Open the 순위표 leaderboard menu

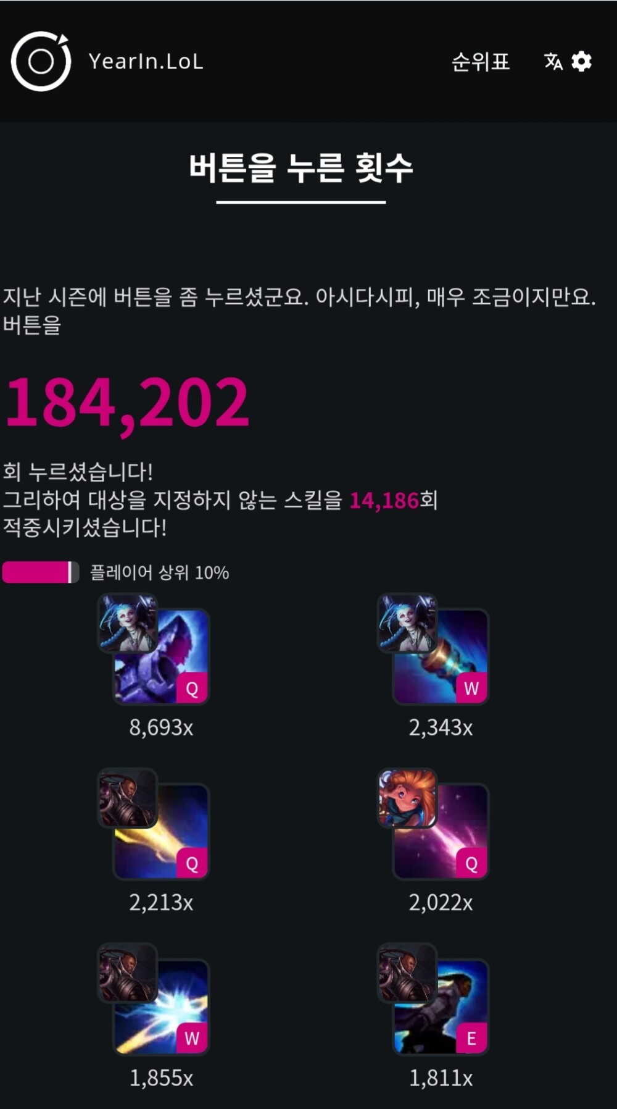tap(480, 61)
